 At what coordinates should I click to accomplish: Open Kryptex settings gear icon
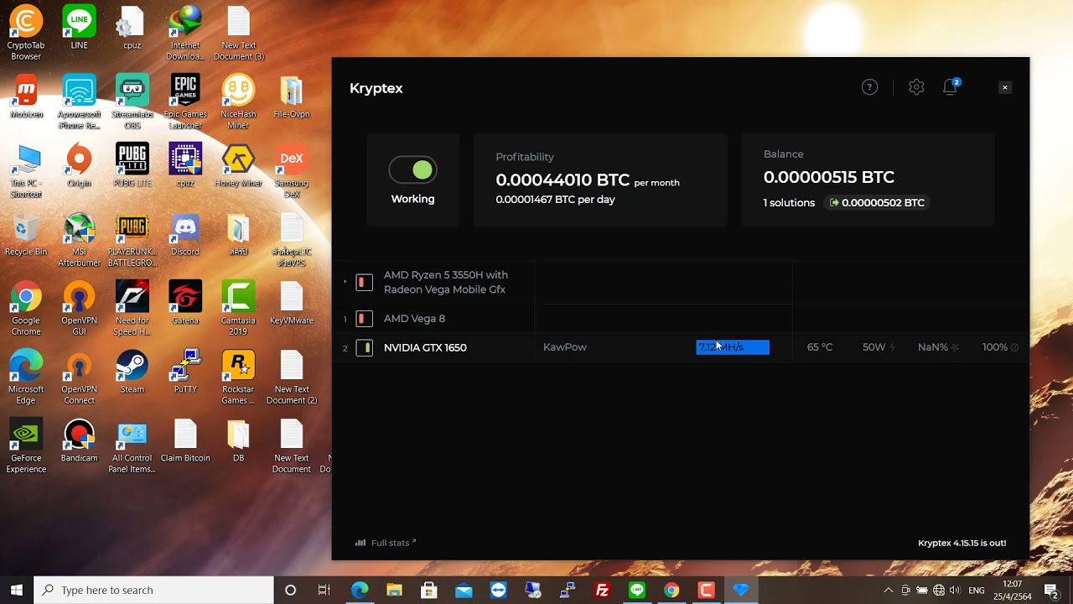coord(916,87)
